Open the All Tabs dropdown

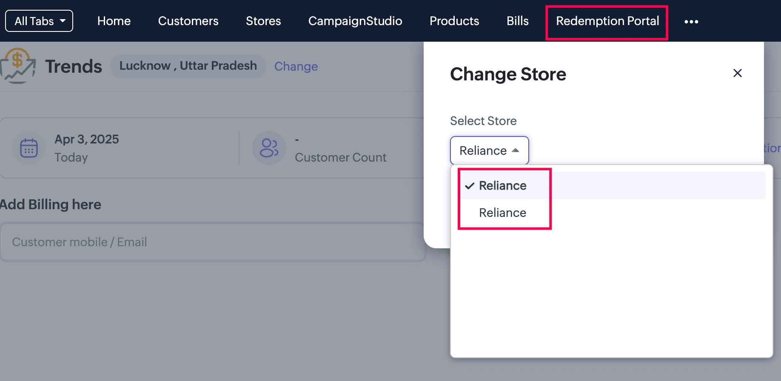(39, 21)
